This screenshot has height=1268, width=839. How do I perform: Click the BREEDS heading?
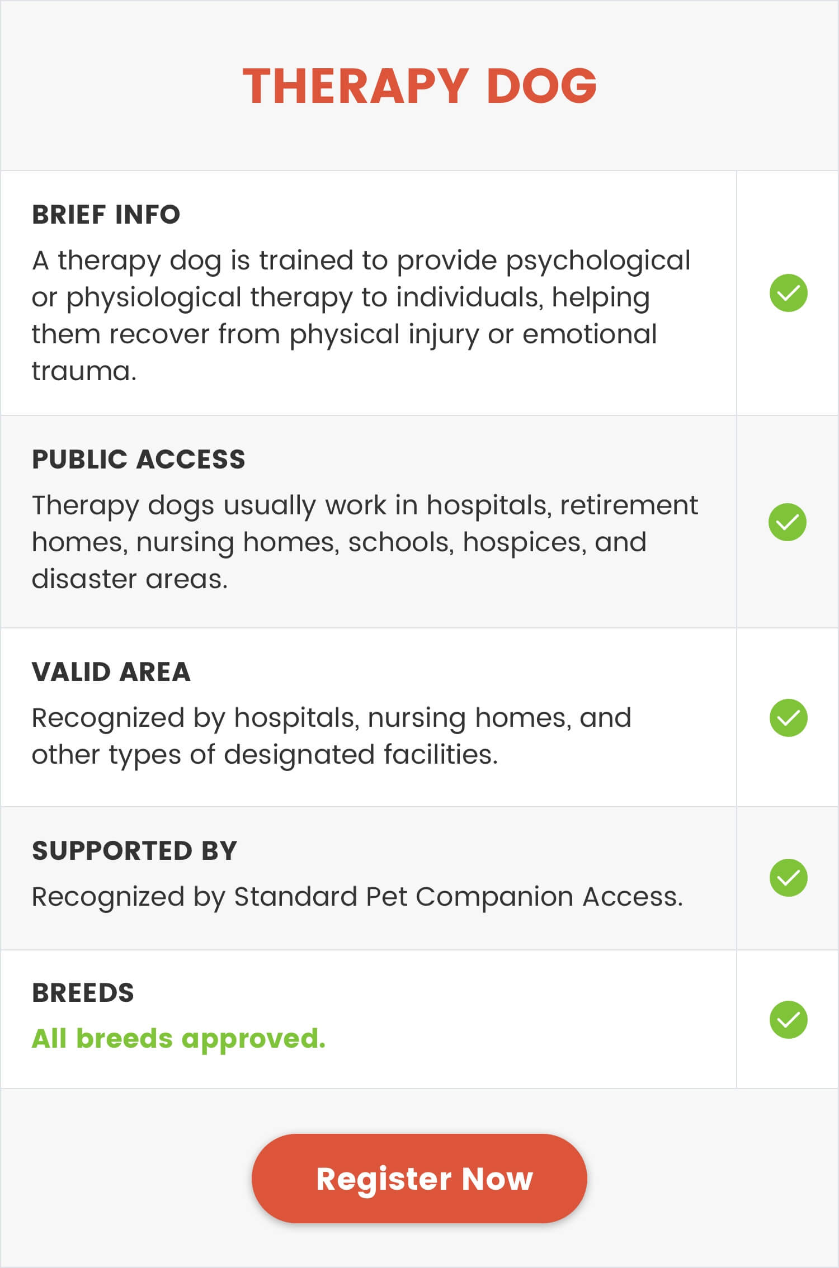[83, 992]
